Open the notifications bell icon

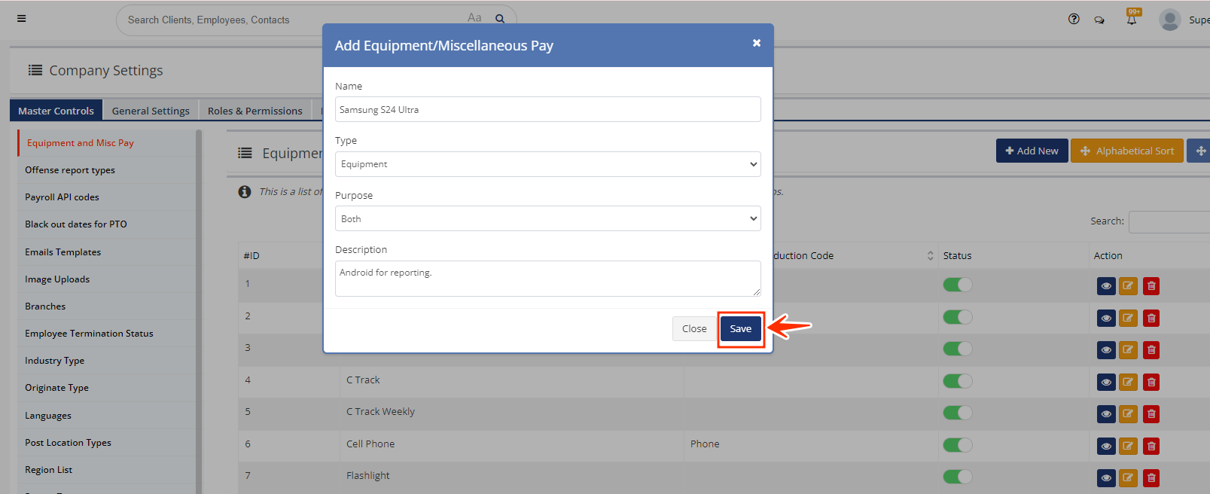point(1131,20)
